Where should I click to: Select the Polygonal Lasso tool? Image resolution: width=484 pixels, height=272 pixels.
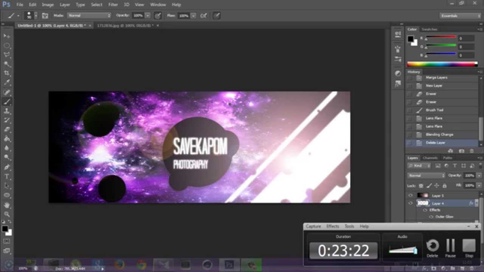click(7, 55)
